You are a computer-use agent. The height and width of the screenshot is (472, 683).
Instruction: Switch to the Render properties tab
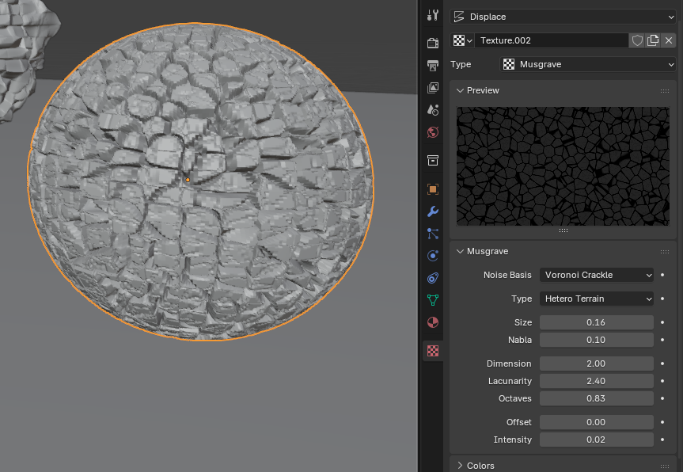click(432, 43)
